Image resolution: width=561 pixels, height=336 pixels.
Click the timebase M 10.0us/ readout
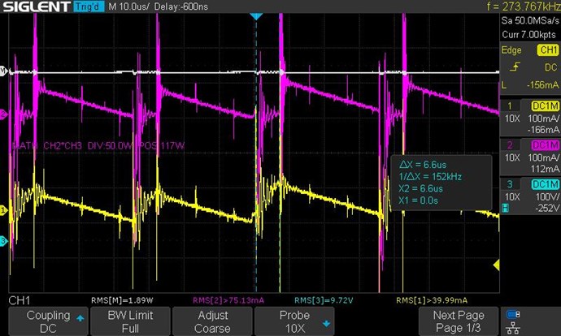pyautogui.click(x=128, y=6)
